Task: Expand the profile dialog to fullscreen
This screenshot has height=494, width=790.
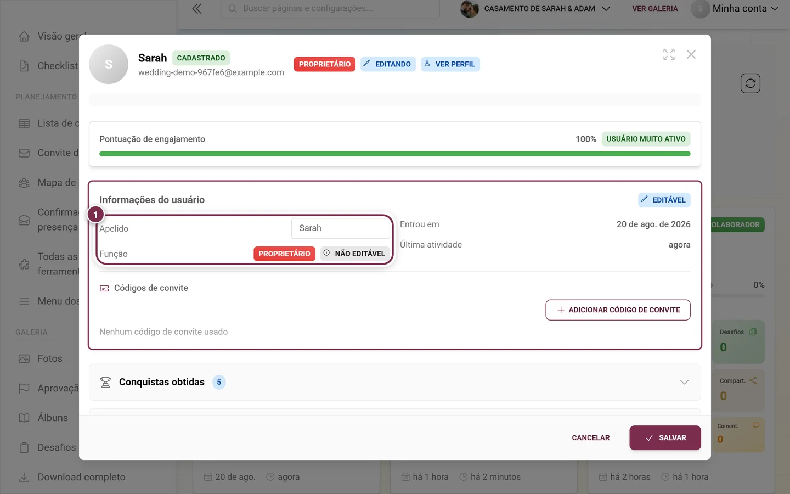Action: (669, 54)
